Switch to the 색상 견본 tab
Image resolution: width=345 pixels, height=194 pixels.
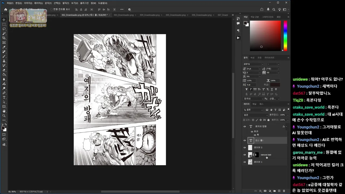click(255, 17)
